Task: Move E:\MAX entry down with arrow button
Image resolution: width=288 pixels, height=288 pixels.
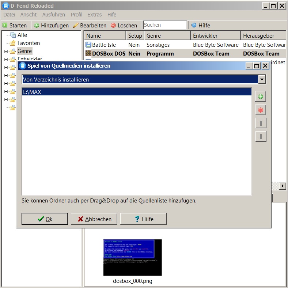Action: coord(261,136)
